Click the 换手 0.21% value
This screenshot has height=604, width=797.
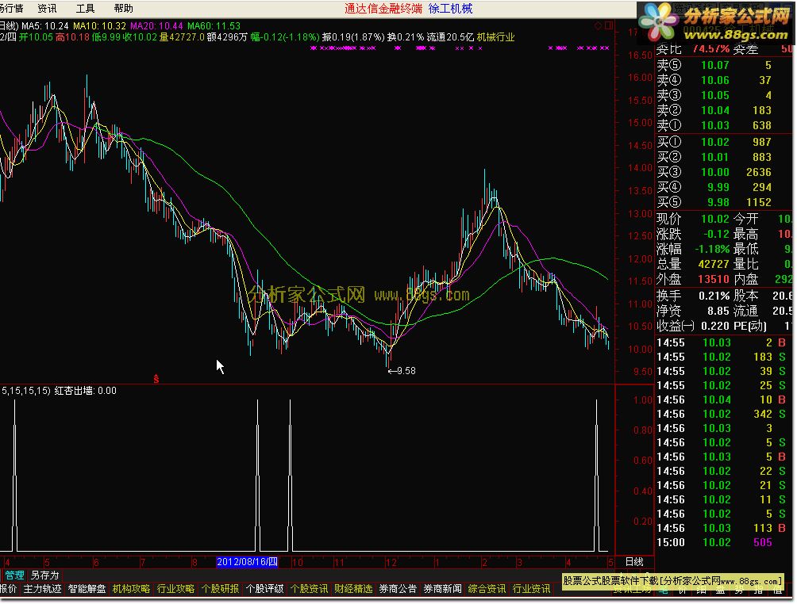tap(714, 296)
